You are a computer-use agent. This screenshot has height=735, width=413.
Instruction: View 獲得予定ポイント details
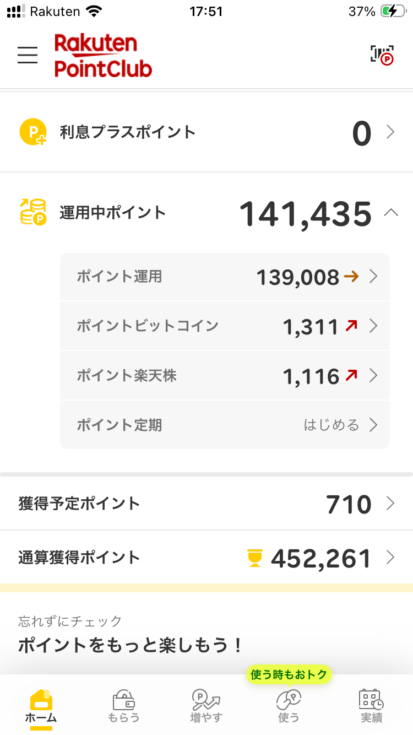point(206,504)
